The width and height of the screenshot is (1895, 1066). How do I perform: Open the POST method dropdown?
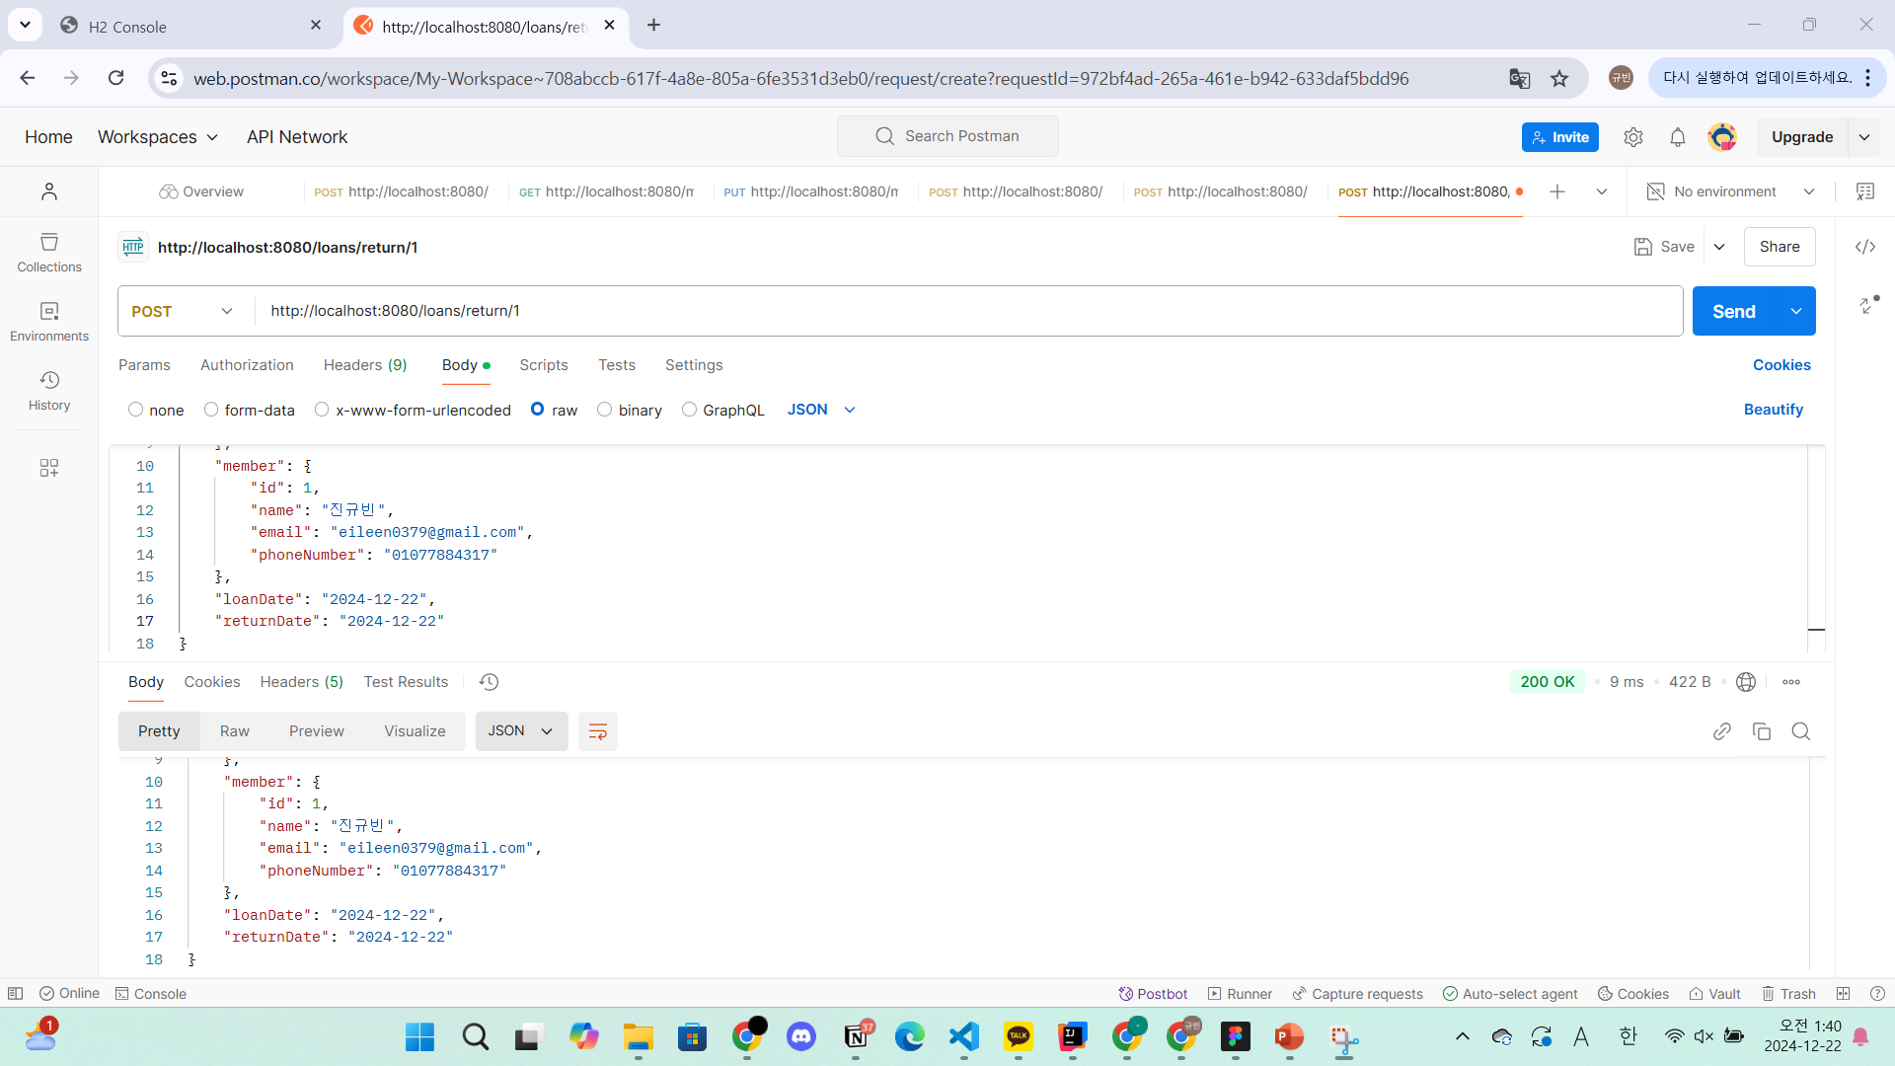point(184,311)
